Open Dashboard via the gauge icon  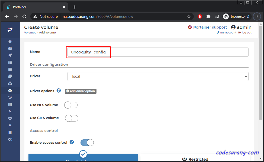[10, 48]
